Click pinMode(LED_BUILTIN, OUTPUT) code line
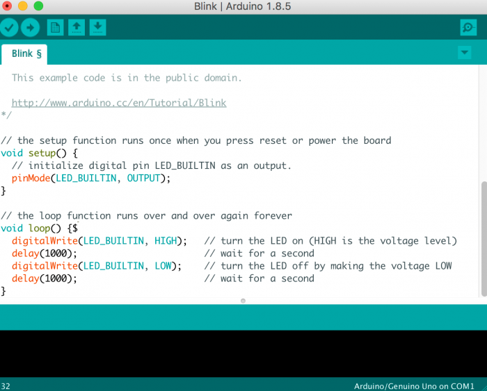Screen dimensions: 487x391 (91, 178)
